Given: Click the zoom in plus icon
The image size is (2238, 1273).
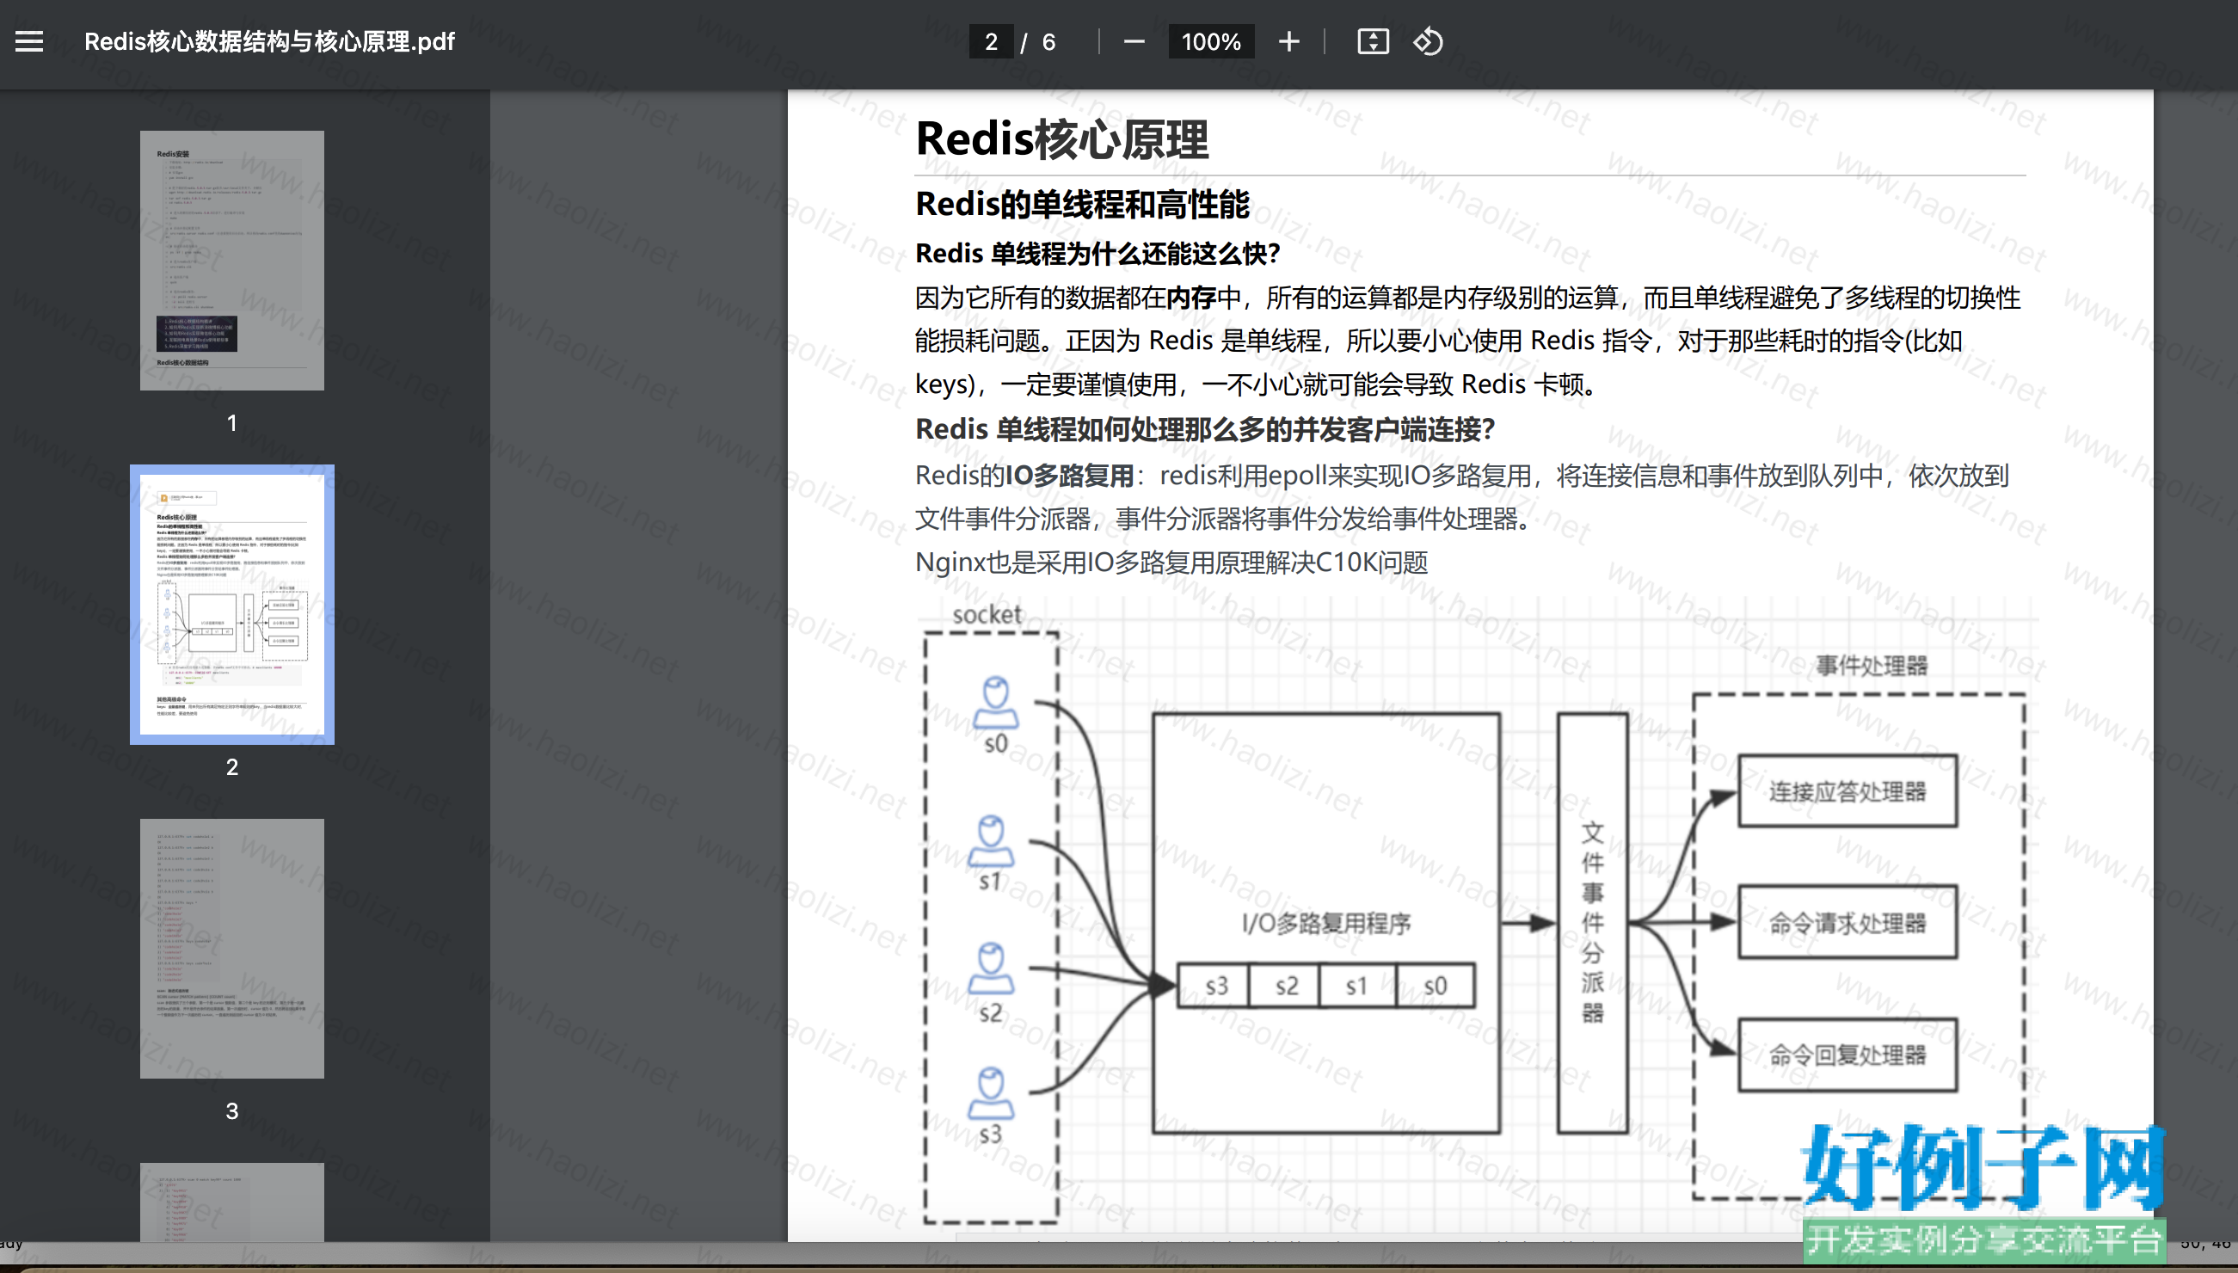Looking at the screenshot, I should click(x=1288, y=41).
